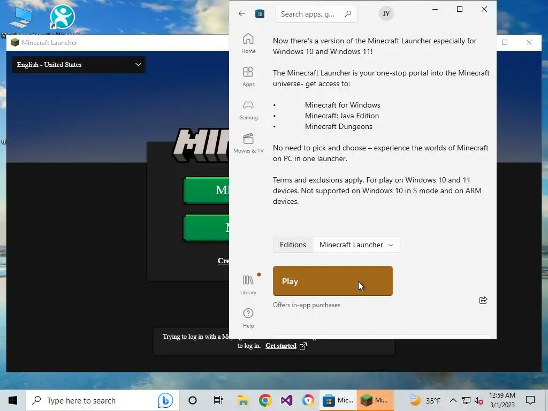Screen dimensions: 548x411
Task: Click the Search apps field in Store
Action: click(316, 14)
